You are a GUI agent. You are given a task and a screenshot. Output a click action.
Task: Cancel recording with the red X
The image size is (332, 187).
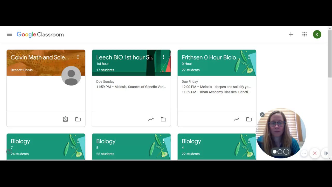[315, 153]
